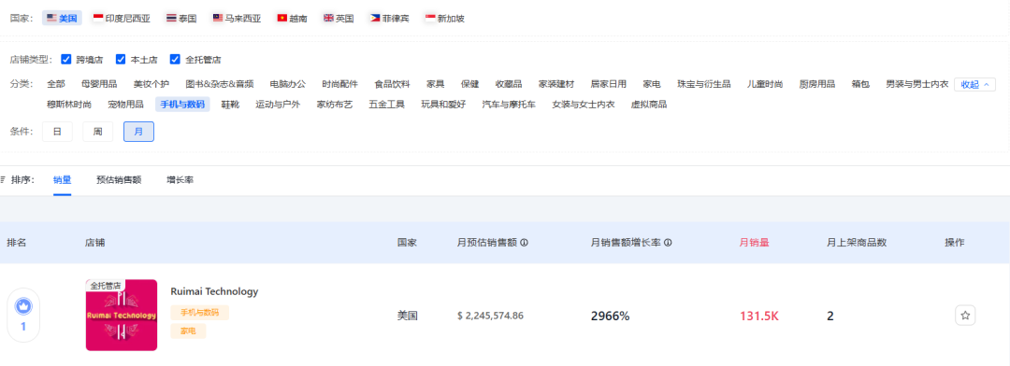Screen dimensions: 1010x366
Task: Choose the 家电 category filter
Action: [652, 84]
